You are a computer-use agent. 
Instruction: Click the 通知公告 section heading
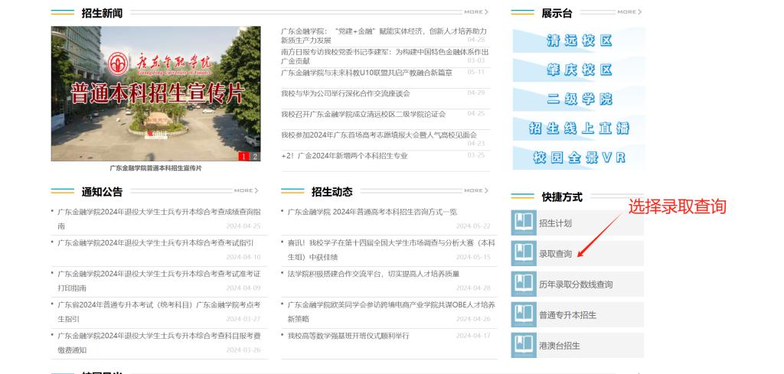coord(102,192)
